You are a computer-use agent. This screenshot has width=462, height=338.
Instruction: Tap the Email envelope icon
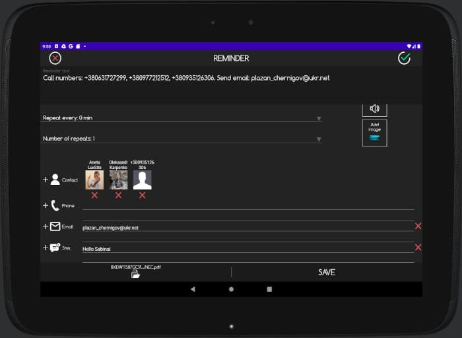(55, 226)
